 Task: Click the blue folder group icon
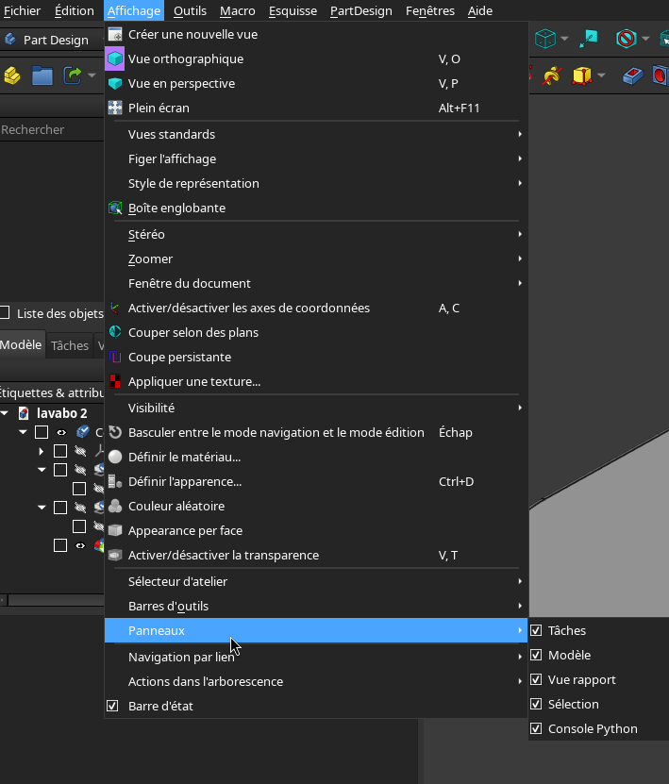click(x=42, y=75)
